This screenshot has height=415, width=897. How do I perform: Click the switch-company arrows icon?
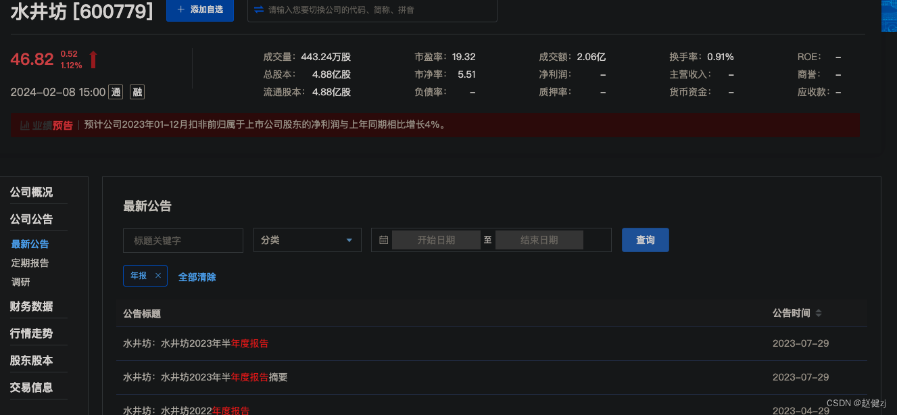(259, 9)
